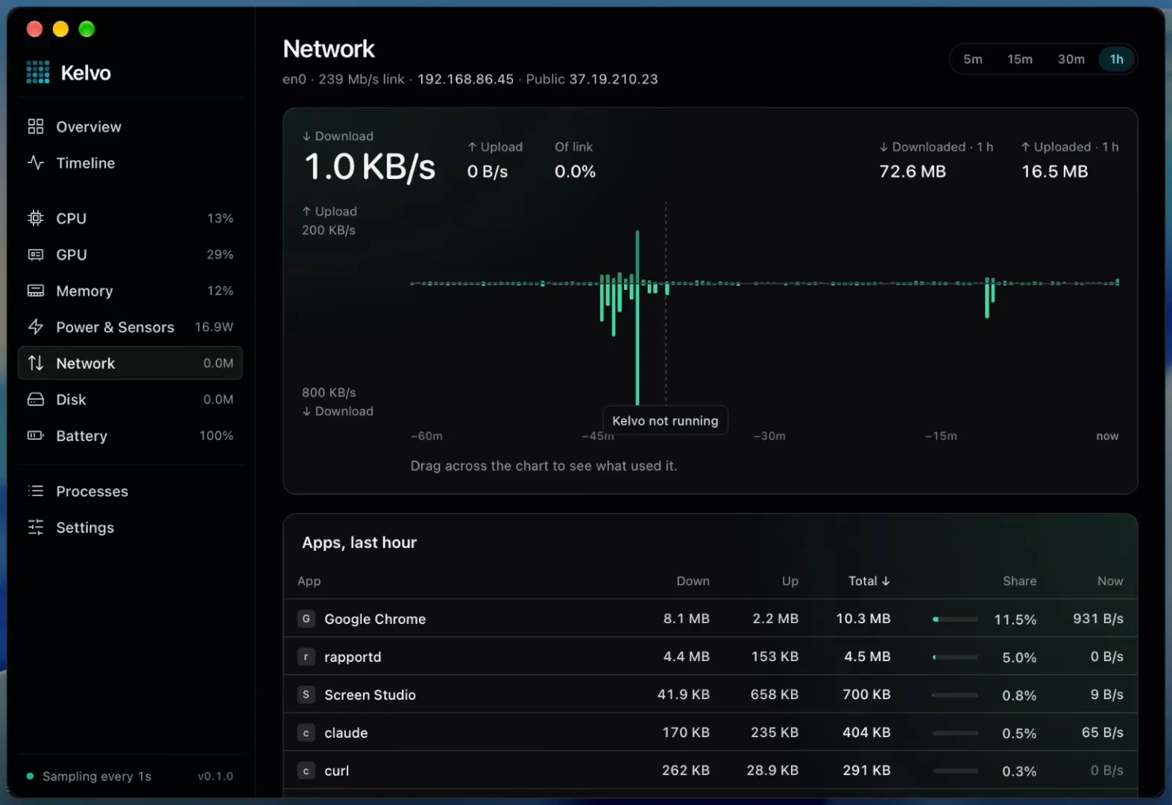Click the CPU chip icon
Image resolution: width=1172 pixels, height=805 pixels.
[36, 218]
